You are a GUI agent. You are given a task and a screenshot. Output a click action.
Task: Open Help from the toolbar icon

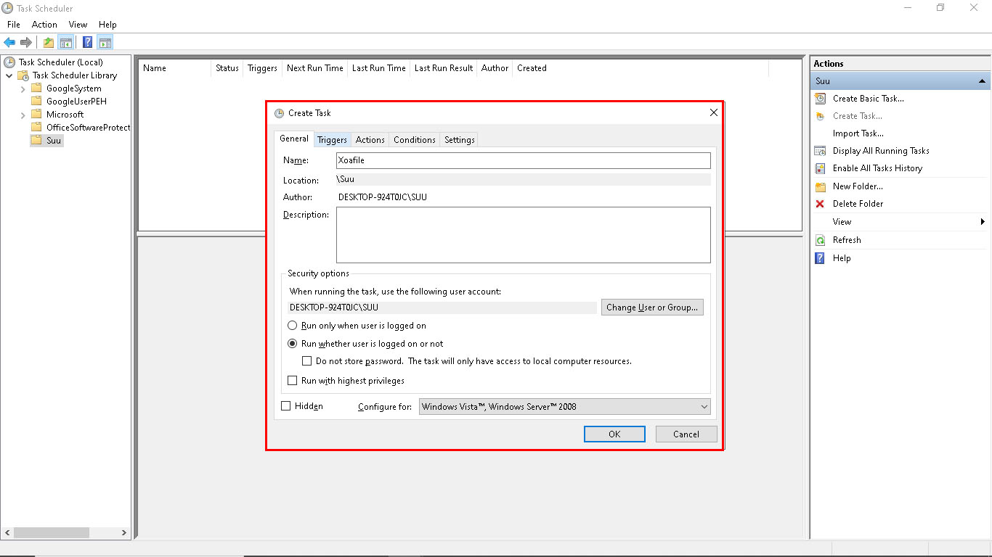point(87,41)
